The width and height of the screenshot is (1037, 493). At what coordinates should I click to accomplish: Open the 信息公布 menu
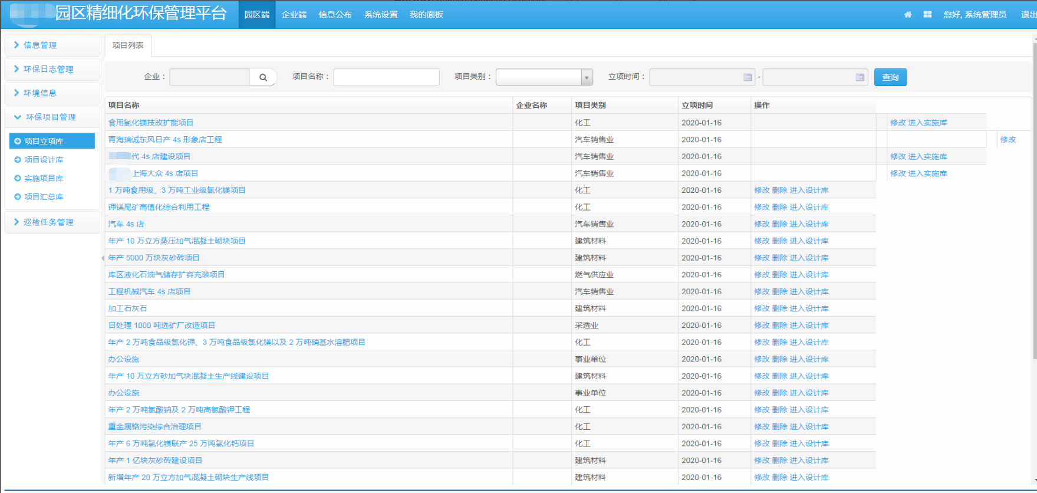coord(335,15)
